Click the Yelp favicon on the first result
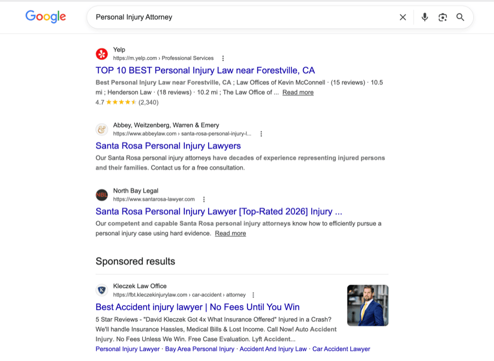 pos(102,54)
